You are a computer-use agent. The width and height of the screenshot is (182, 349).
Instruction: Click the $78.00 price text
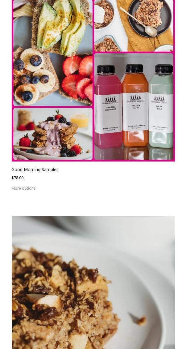tap(17, 178)
